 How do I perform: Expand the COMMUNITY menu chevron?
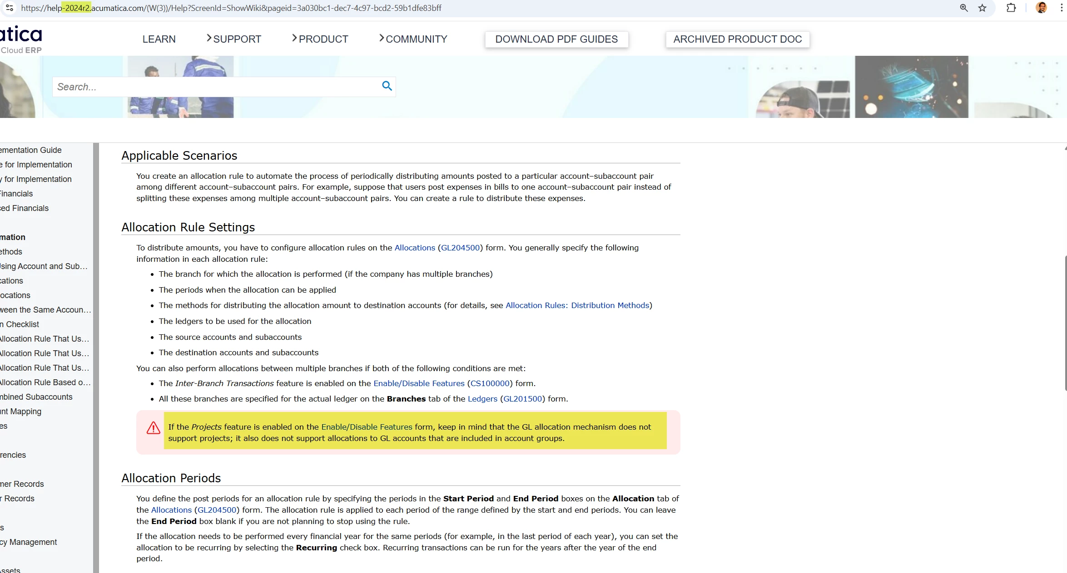(x=382, y=39)
